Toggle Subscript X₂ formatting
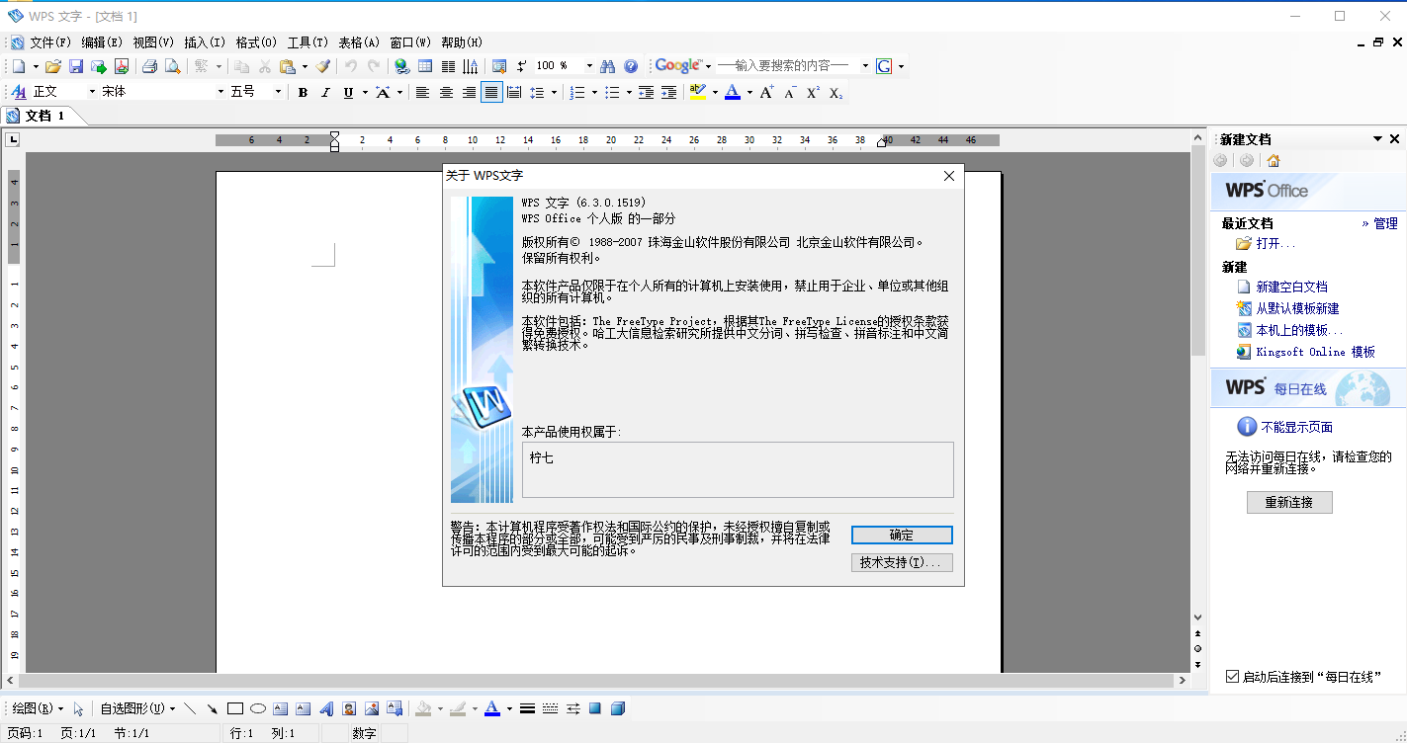This screenshot has width=1407, height=743. [835, 92]
